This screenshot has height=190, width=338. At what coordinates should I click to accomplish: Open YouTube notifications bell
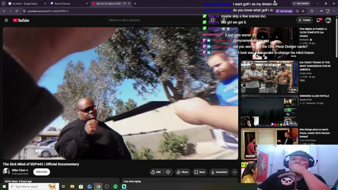tap(318, 20)
